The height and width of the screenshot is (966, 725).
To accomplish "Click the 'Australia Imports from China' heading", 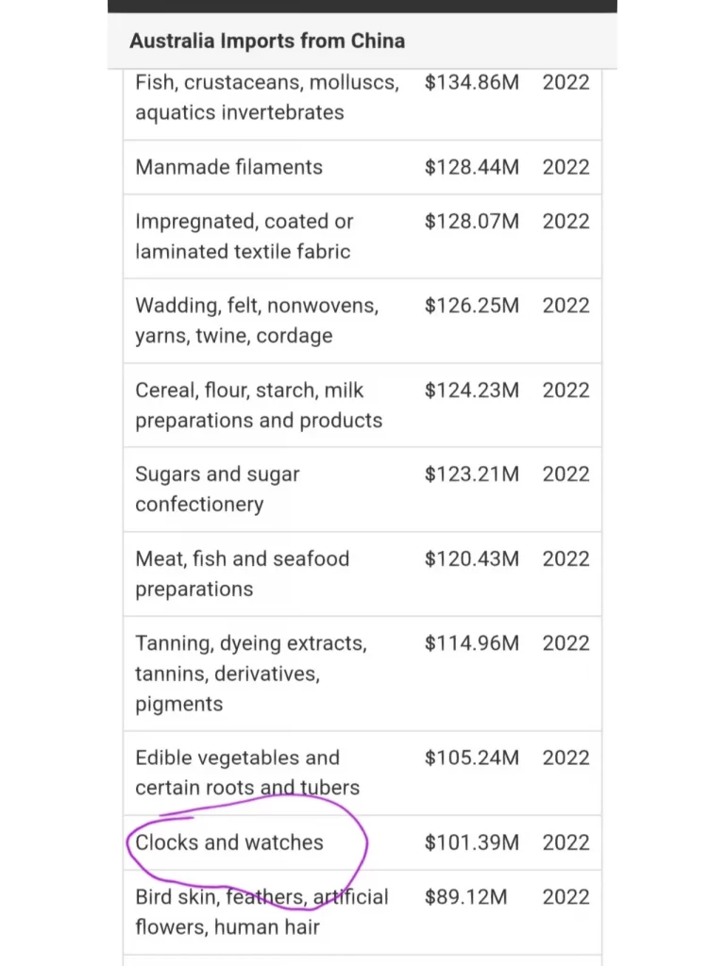I will pos(267,41).
